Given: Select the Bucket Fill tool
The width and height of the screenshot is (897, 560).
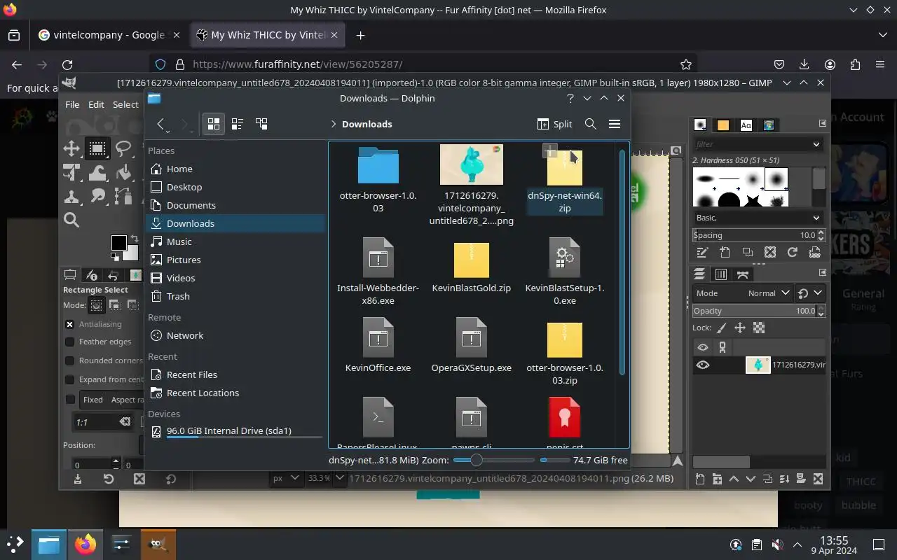Looking at the screenshot, I should [123, 172].
